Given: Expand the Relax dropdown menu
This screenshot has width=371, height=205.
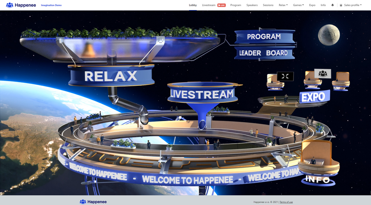Looking at the screenshot, I should pyautogui.click(x=283, y=5).
